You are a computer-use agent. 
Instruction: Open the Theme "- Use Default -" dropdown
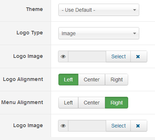point(99,10)
